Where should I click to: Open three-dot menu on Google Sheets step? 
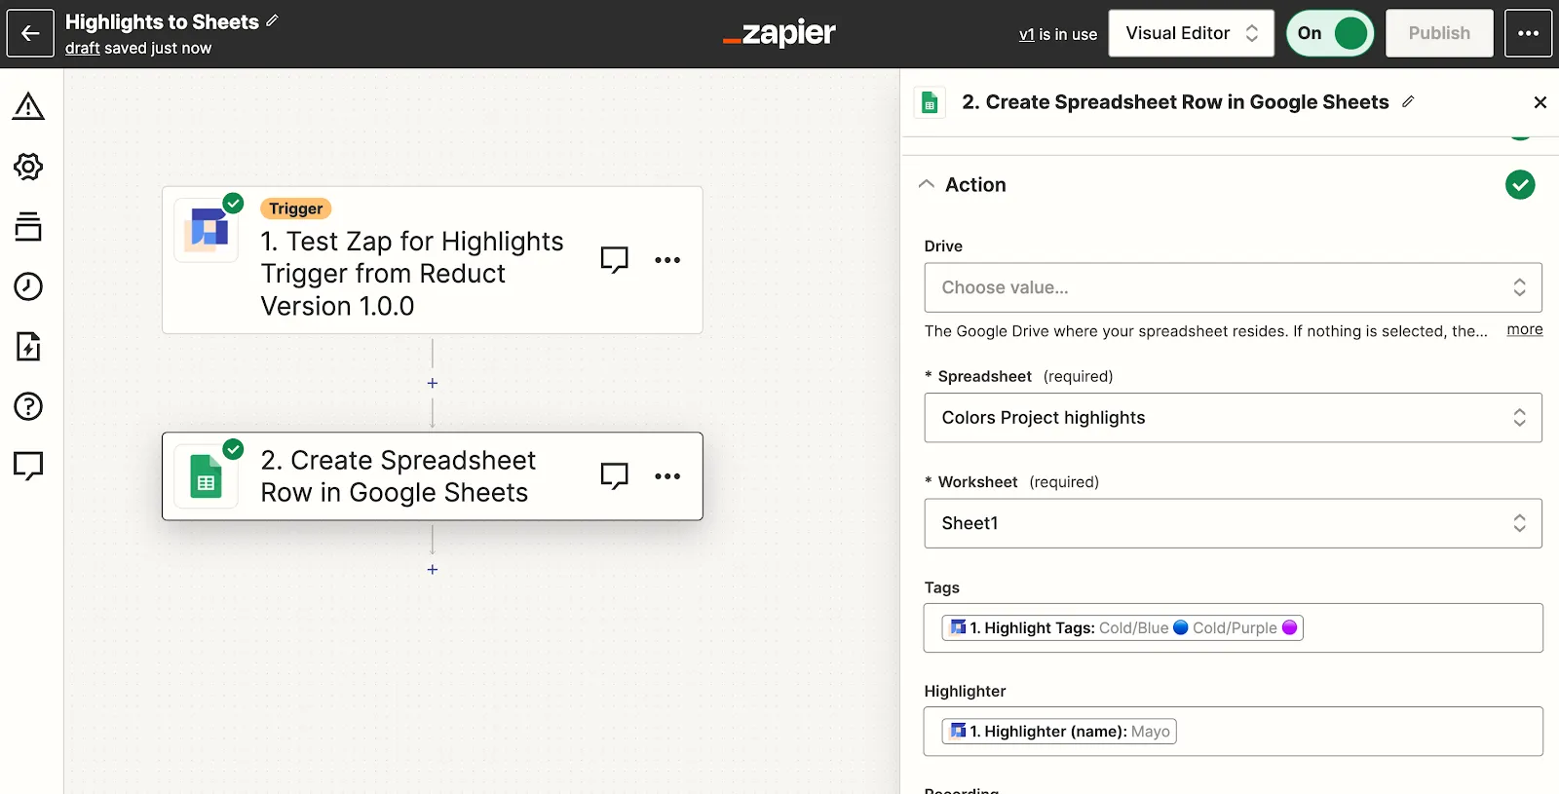(x=667, y=476)
